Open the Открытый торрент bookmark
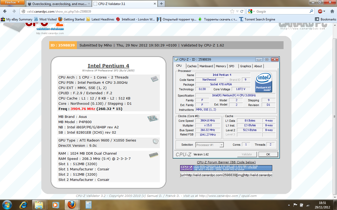The height and width of the screenshot is (210, 337). (x=177, y=19)
